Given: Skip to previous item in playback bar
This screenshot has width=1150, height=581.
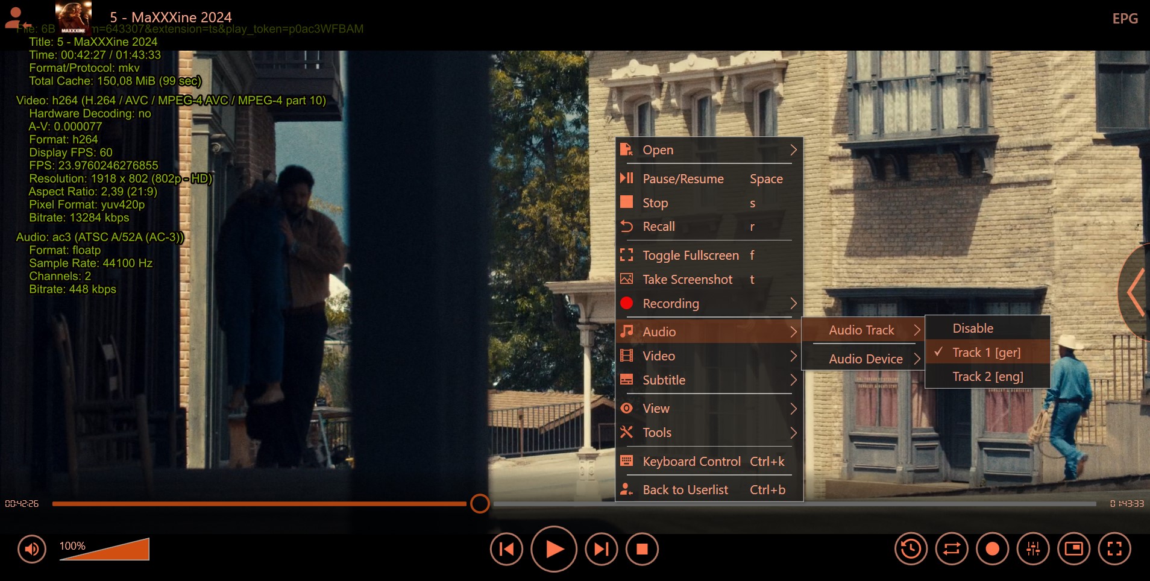Looking at the screenshot, I should click(506, 549).
